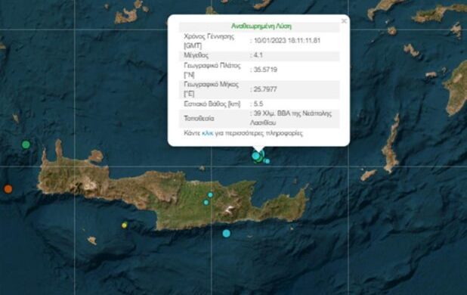Select the large cyan marker below popup pointer
Image resolution: width=467 pixels, height=295 pixels.
(256, 156)
